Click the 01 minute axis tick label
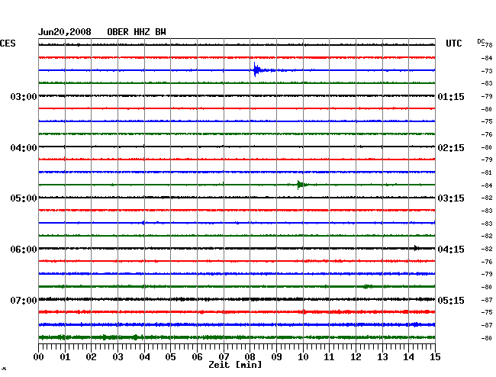This screenshot has height=377, width=496. click(65, 356)
